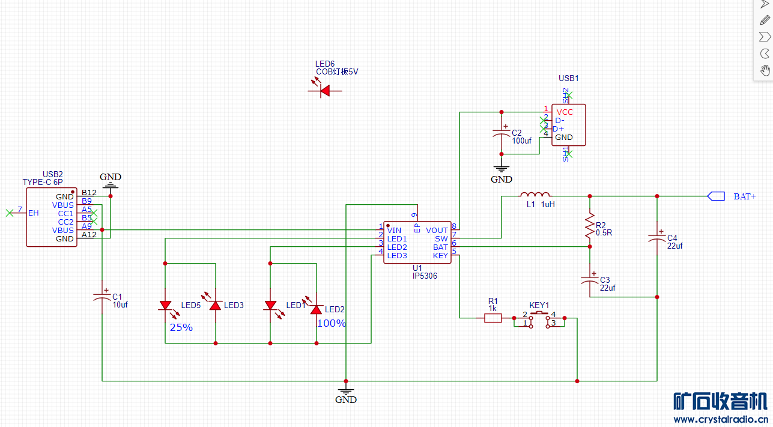The height and width of the screenshot is (427, 773).
Task: Select the C1 capacitor symbol
Action: 103,296
